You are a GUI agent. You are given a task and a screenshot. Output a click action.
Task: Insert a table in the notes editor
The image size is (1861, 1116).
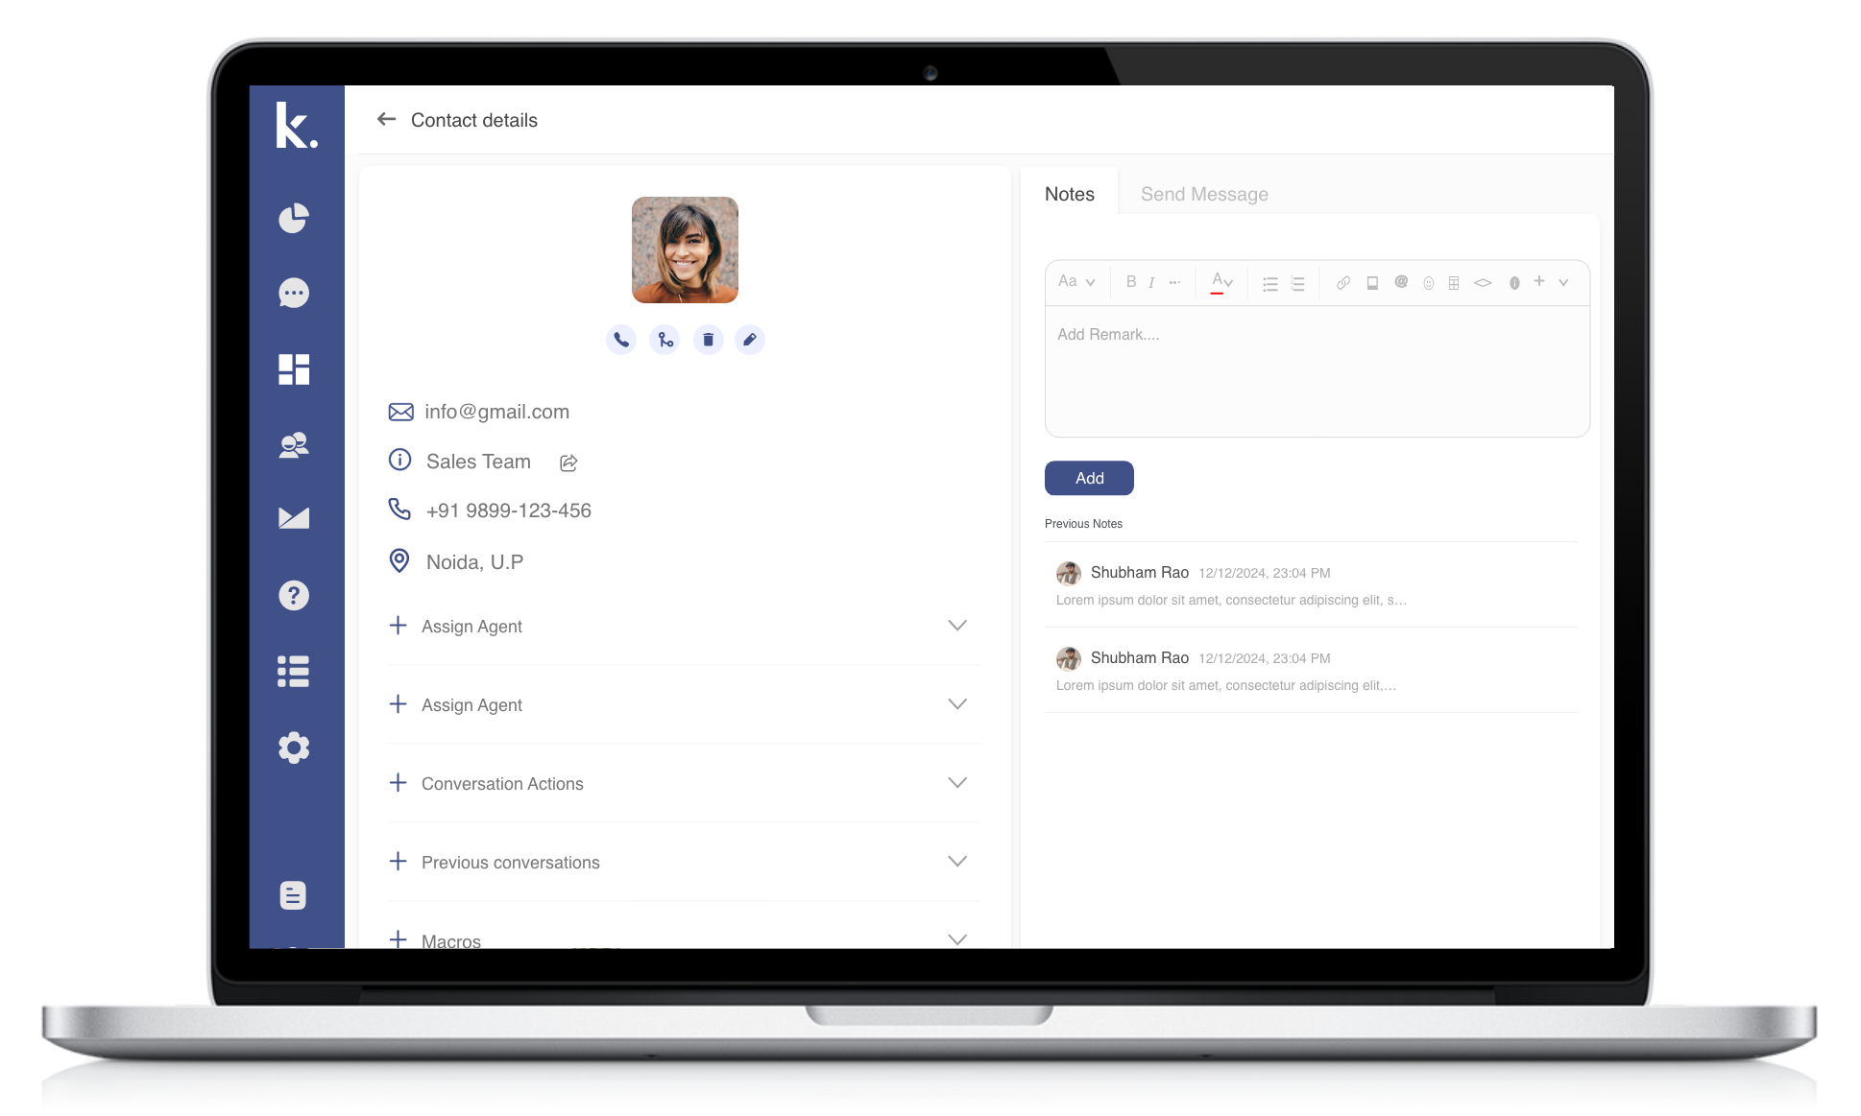tap(1454, 283)
